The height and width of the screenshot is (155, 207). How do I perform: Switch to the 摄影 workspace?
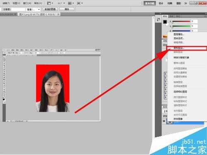(178, 3)
